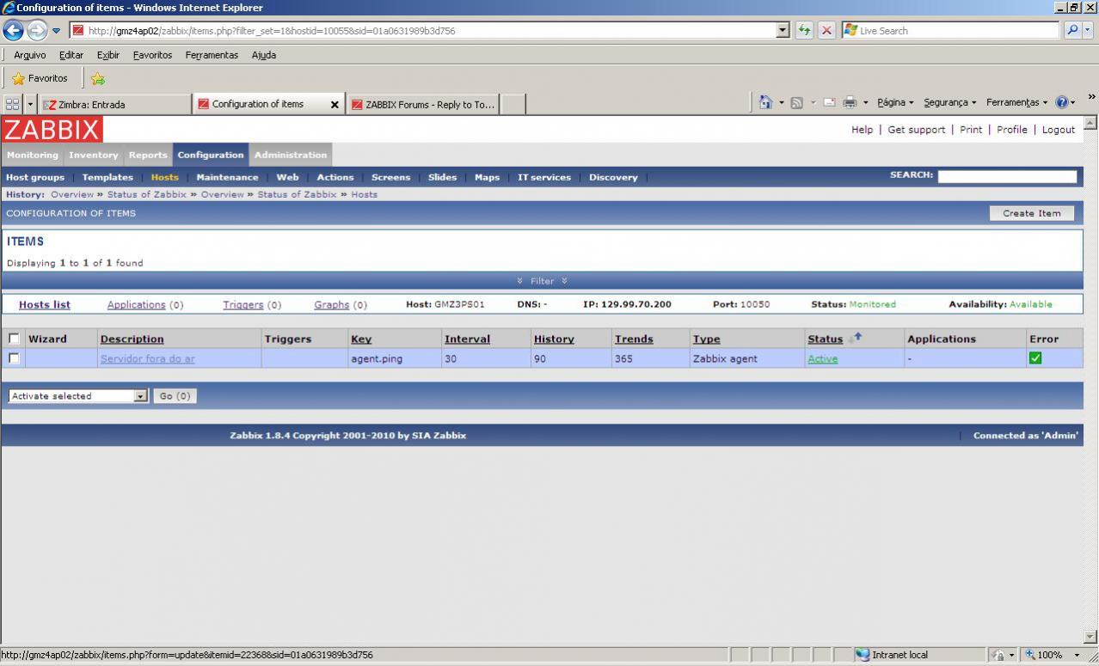Click the add-to-favorites star with arrow icon
Image resolution: width=1099 pixels, height=666 pixels.
click(98, 79)
